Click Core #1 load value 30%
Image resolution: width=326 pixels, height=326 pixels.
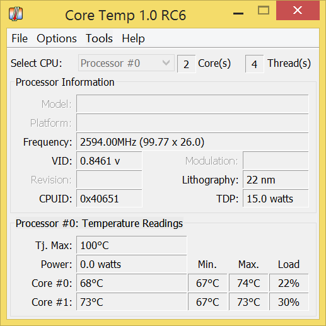coord(289,302)
